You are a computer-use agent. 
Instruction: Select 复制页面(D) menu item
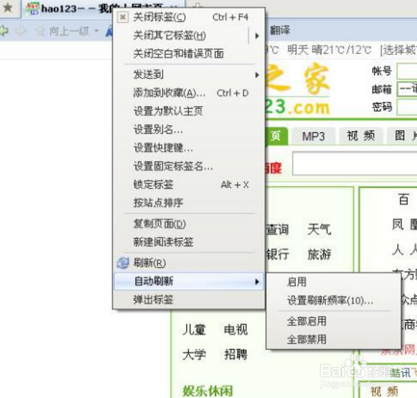tap(189, 224)
